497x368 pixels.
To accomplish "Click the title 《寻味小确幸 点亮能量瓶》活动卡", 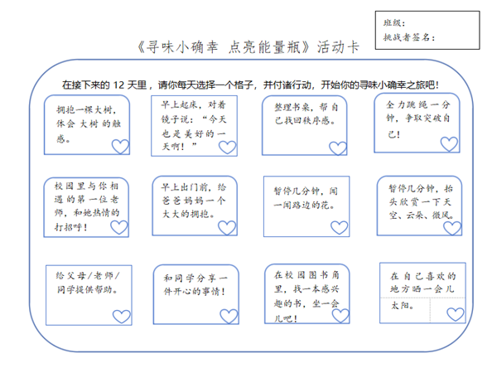I will [248, 47].
